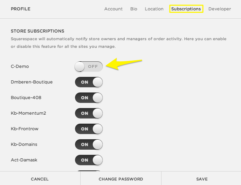Click the Store Subscriptions section heading
This screenshot has height=185, width=241.
(38, 31)
